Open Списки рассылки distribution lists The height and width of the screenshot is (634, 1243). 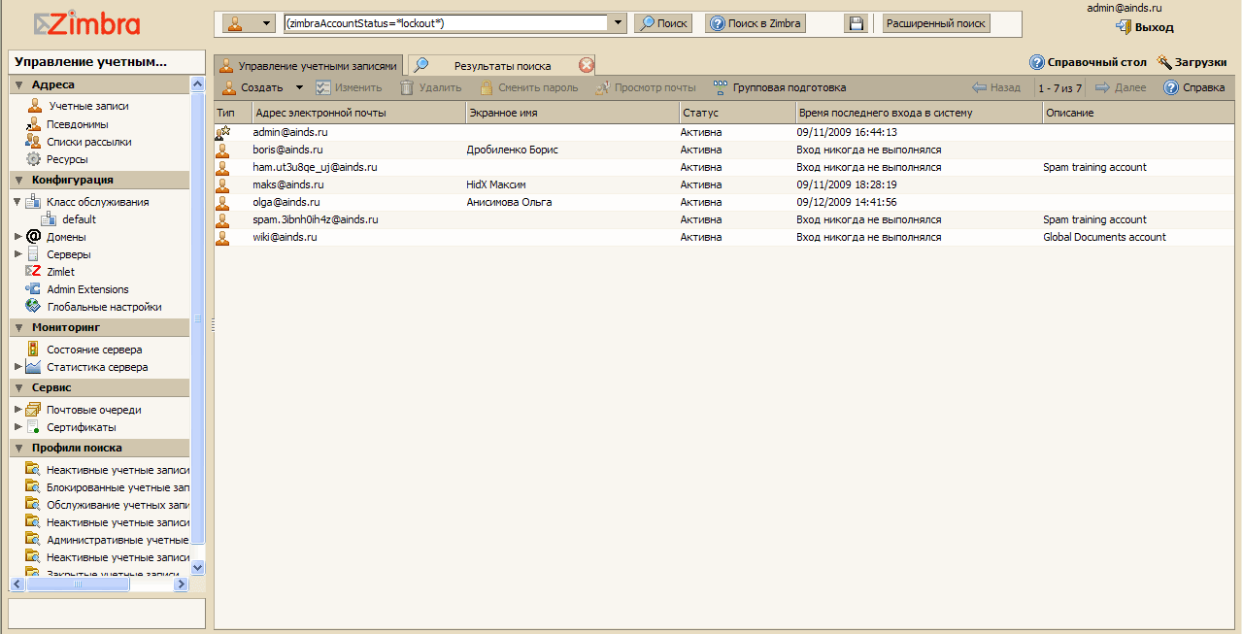point(88,142)
